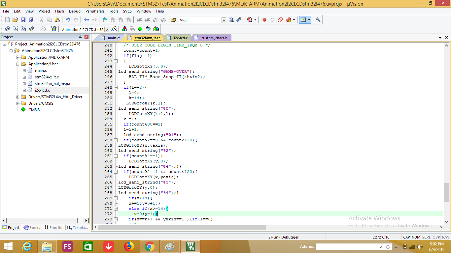This screenshot has height=253, width=451.
Task: Switch to the main.c* editor tab
Action: coord(111,38)
